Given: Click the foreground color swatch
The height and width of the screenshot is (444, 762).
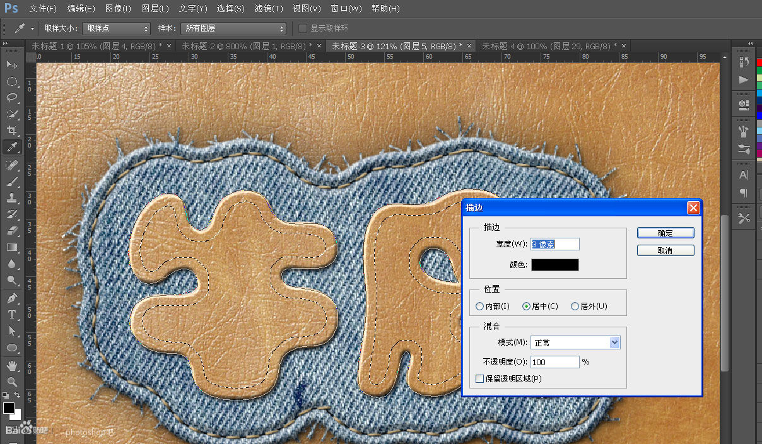Looking at the screenshot, I should pyautogui.click(x=8, y=408).
